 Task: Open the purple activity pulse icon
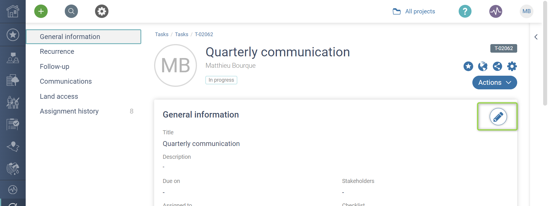pos(496,11)
